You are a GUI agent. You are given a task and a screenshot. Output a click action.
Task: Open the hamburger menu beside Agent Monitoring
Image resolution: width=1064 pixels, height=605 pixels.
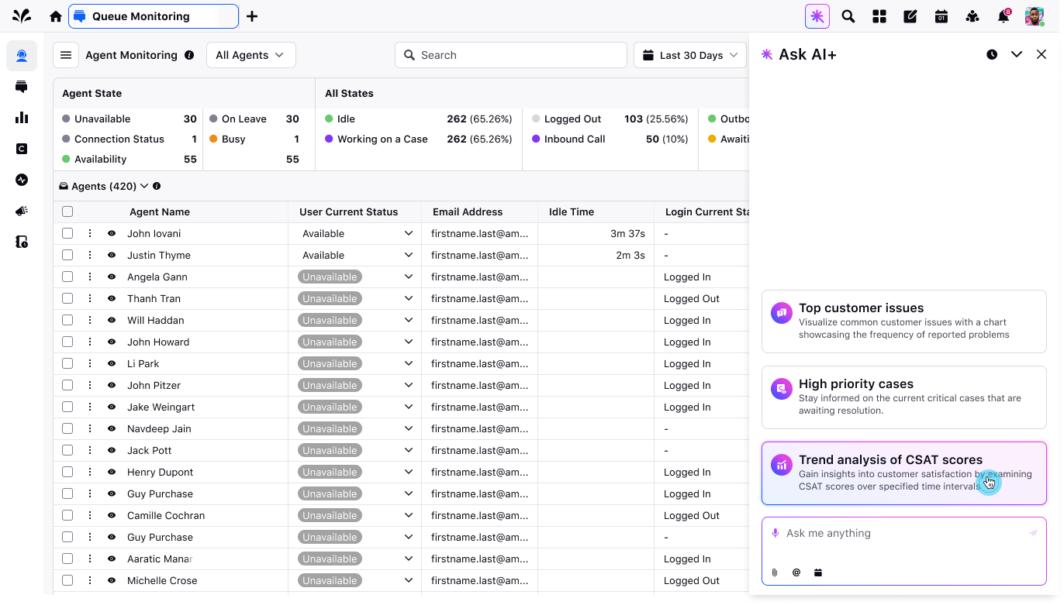[66, 55]
